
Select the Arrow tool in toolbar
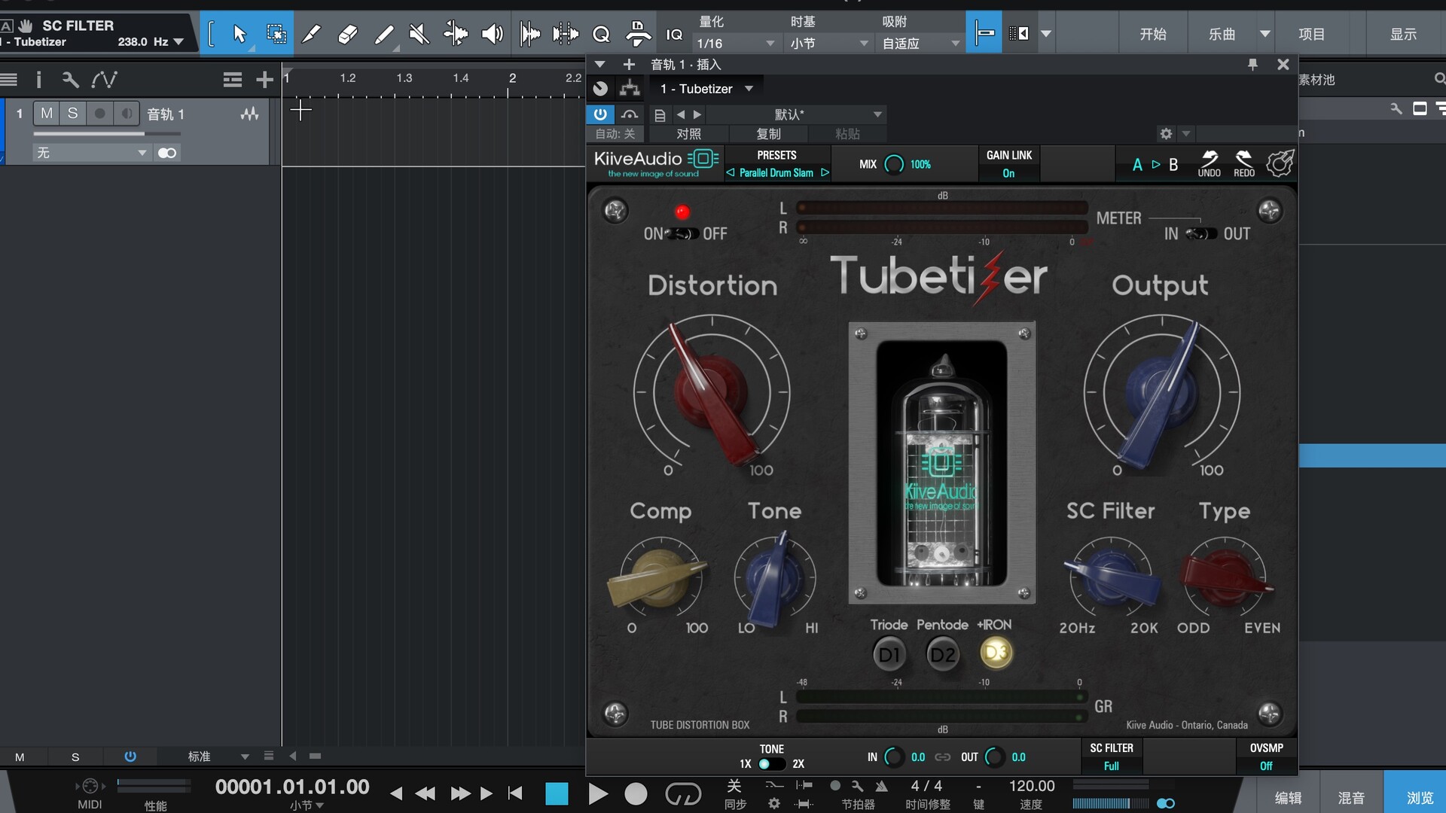coord(239,34)
